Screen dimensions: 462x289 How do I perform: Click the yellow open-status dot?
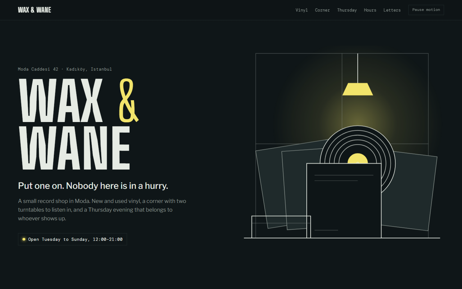[24, 239]
